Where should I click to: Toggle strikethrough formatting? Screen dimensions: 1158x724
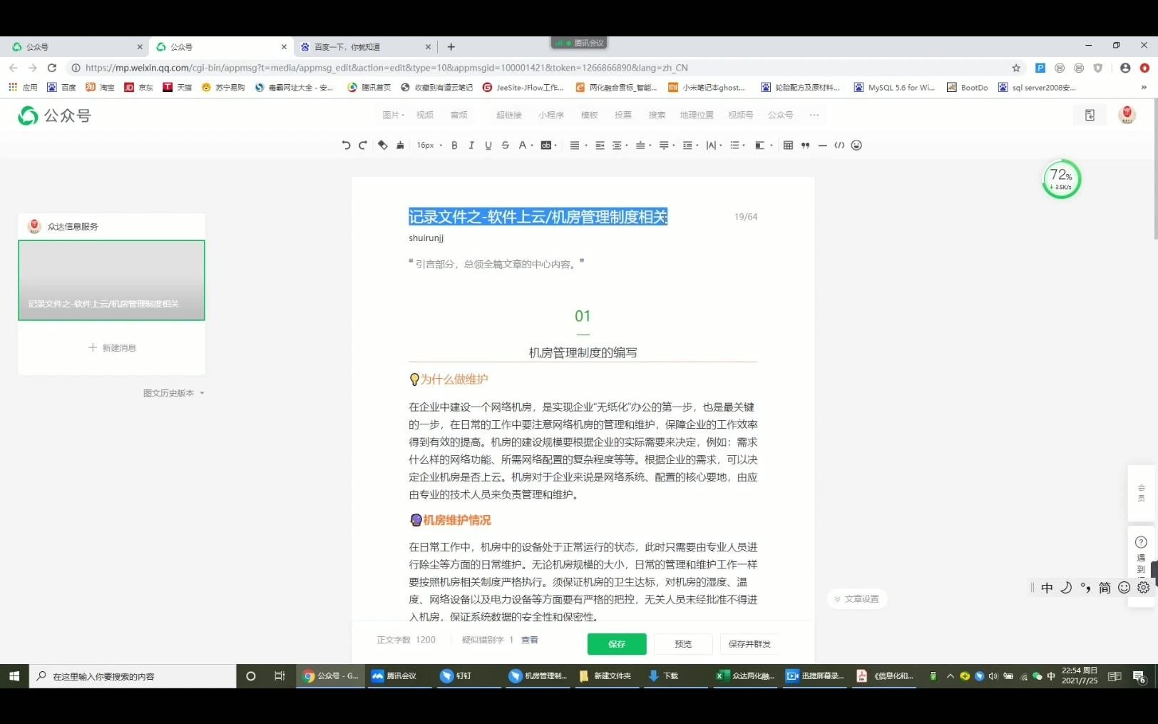pos(505,146)
